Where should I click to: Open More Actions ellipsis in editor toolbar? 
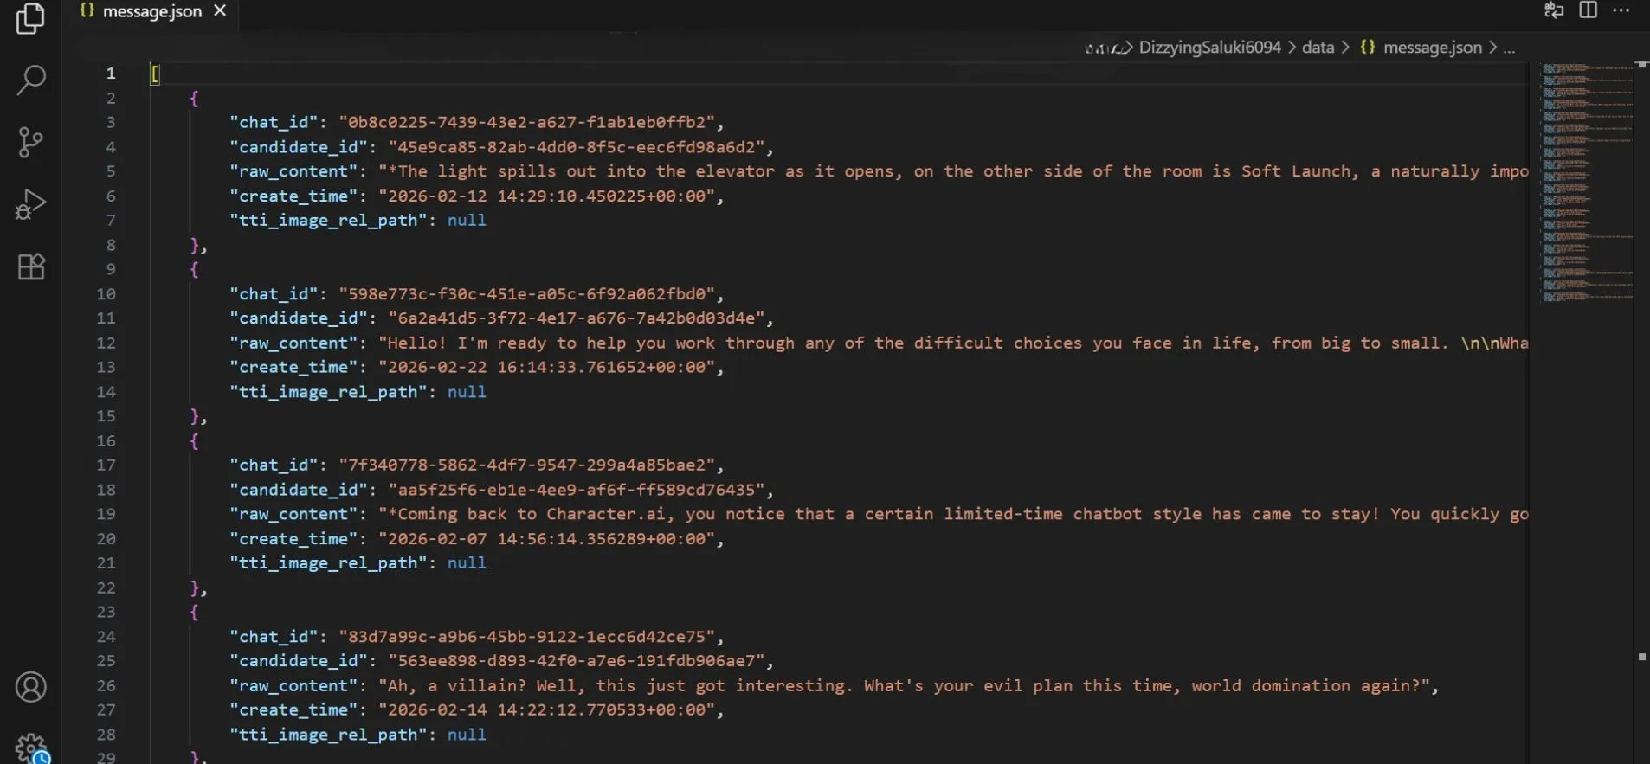[1621, 10]
